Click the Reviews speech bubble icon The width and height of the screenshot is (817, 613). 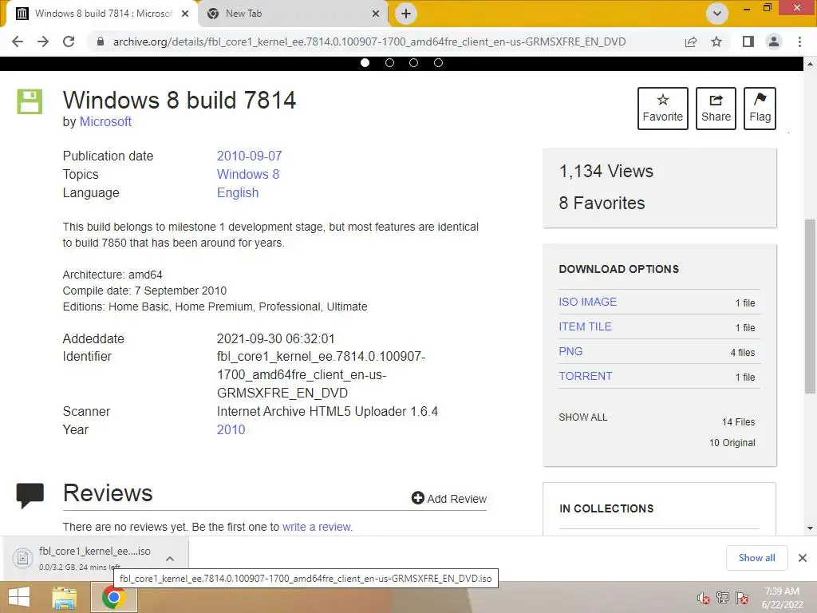(x=30, y=495)
